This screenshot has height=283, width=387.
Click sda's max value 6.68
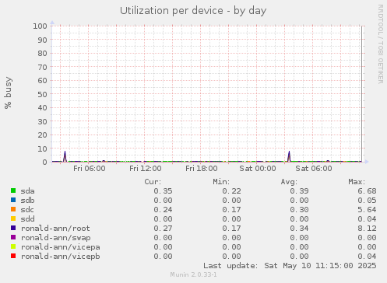click(367, 191)
